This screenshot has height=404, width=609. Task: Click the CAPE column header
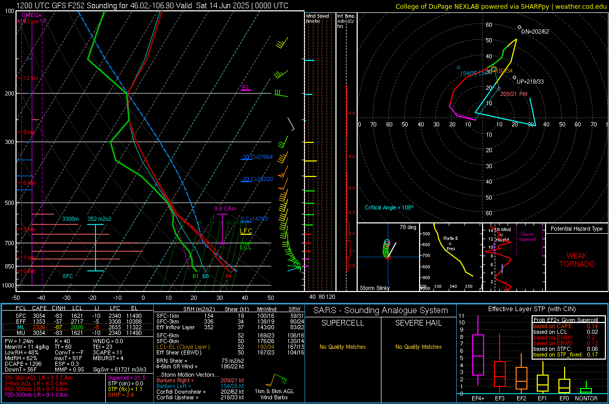39,308
